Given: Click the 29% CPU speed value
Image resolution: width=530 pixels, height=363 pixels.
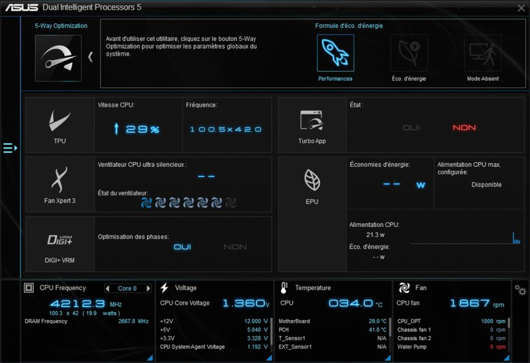Looking at the screenshot, I should tap(142, 129).
